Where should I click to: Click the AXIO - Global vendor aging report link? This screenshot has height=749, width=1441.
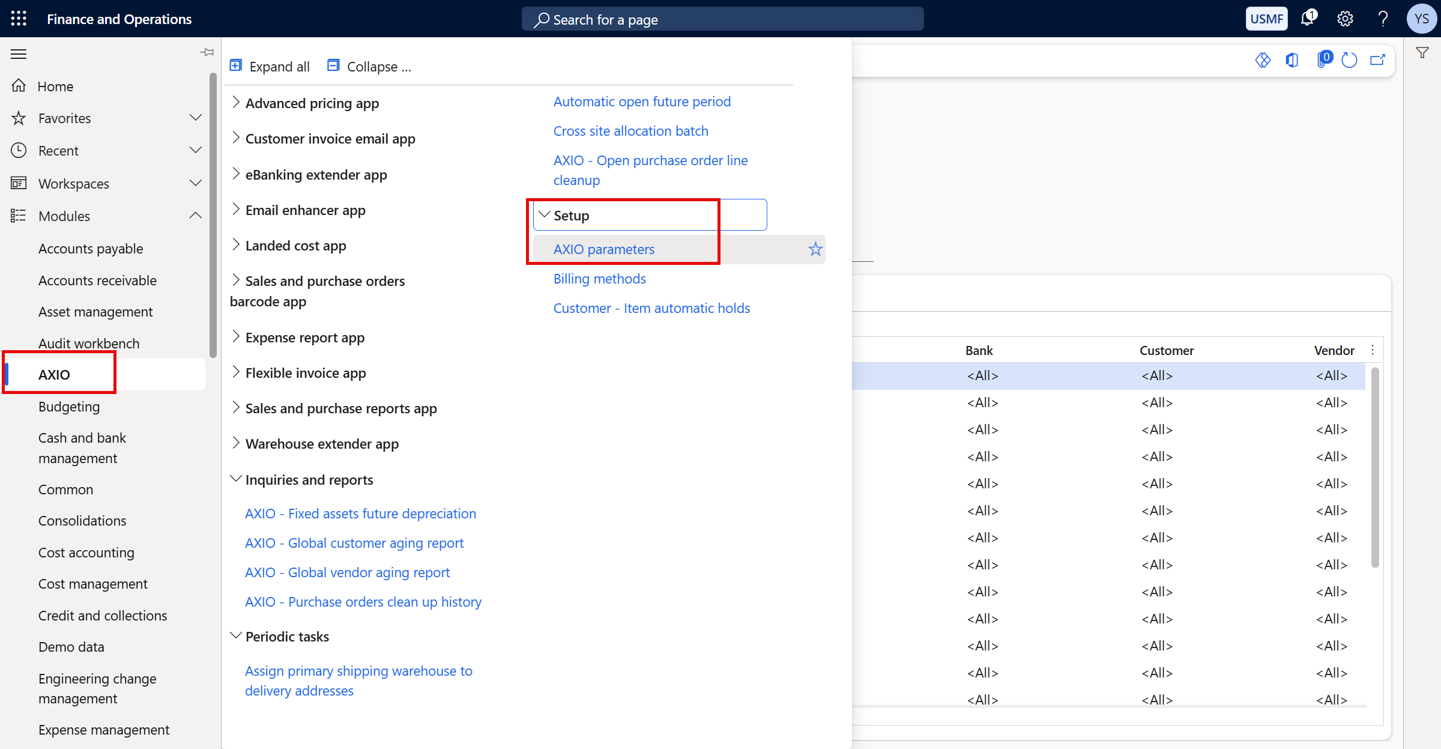click(x=347, y=572)
